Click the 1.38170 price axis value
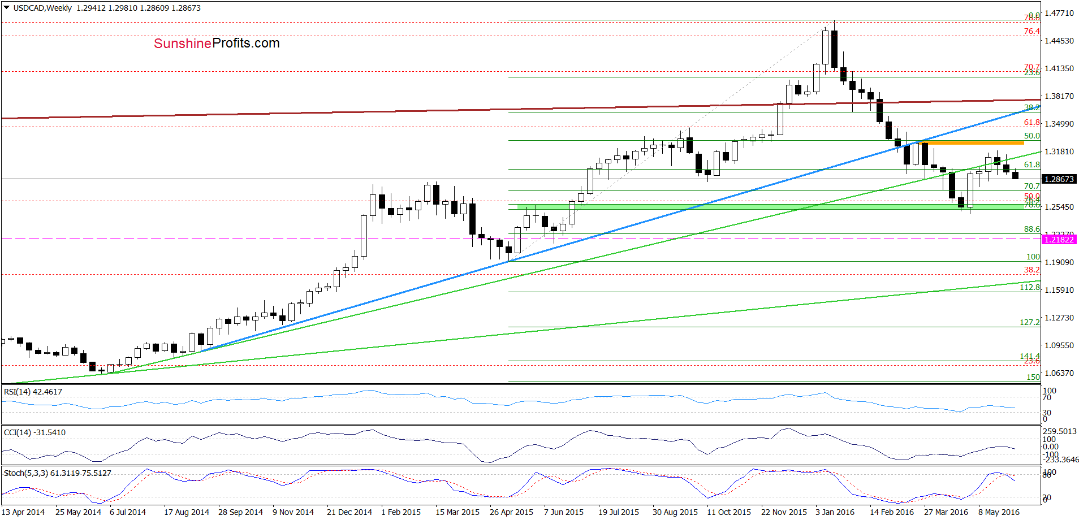The height and width of the screenshot is (520, 1079). [x=1059, y=96]
